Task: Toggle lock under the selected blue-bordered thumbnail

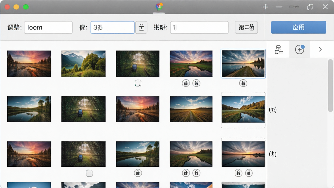Action: (x=243, y=83)
